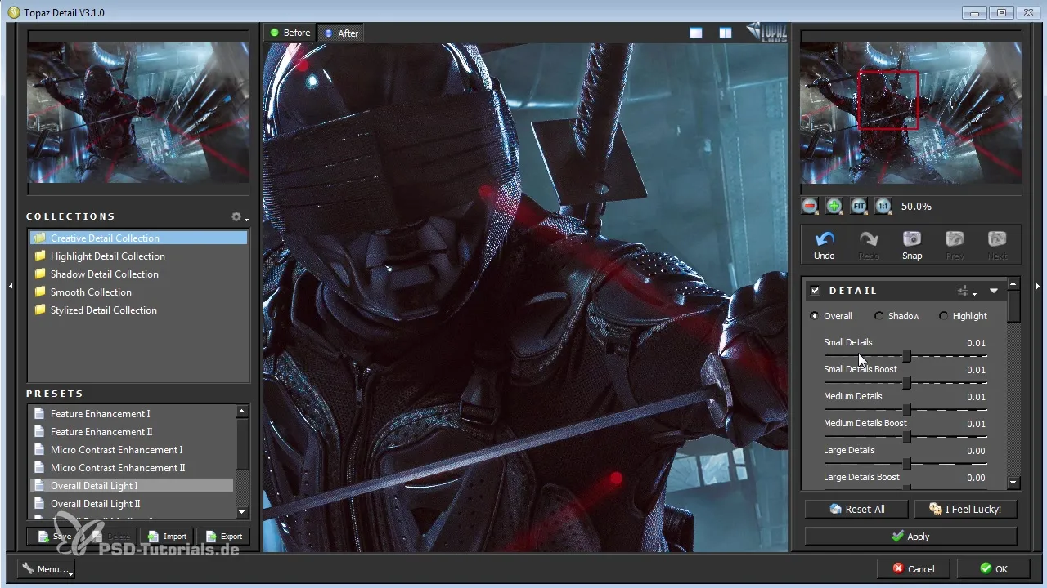Click the Save preset button
This screenshot has height=588, width=1047.
click(55, 537)
